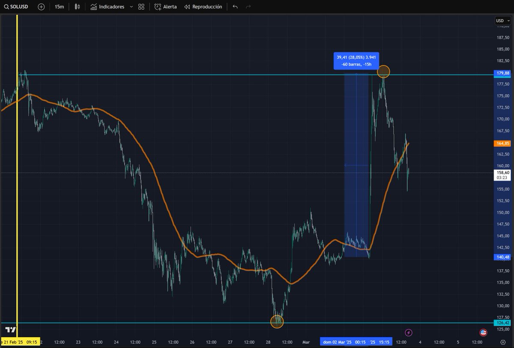The height and width of the screenshot is (348, 514).
Task: Open chart settings gear in the time axis corner
Action: [x=502, y=342]
